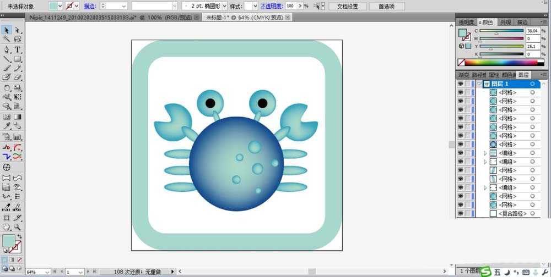Select the Gradient tool

click(x=18, y=117)
